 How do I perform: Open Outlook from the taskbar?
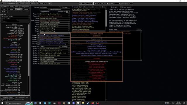click(45, 103)
